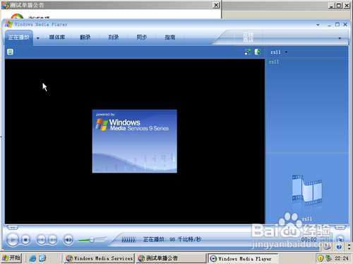Switch to the 测试单播公告 taskbar button

[x=172, y=258]
